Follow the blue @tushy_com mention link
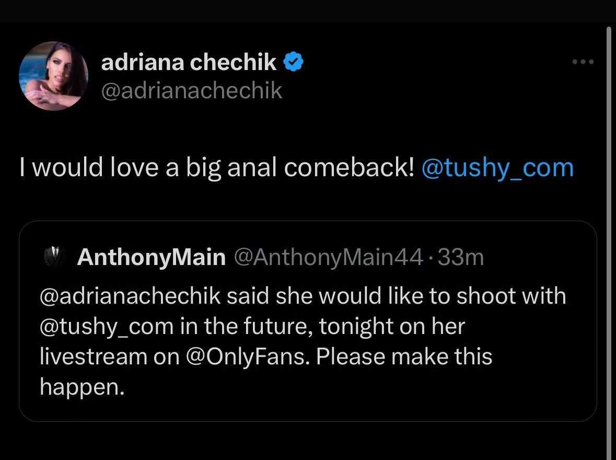This screenshot has width=616, height=460. tap(497, 168)
